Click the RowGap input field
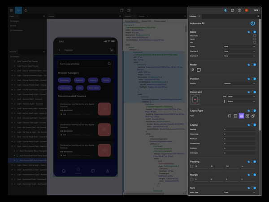 click(240, 129)
